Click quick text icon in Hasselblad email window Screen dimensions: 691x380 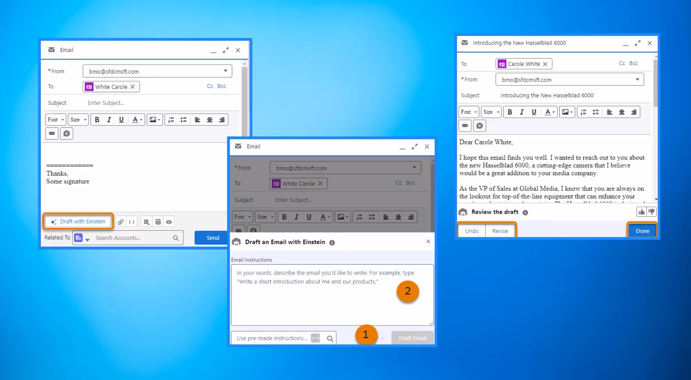[x=480, y=126]
